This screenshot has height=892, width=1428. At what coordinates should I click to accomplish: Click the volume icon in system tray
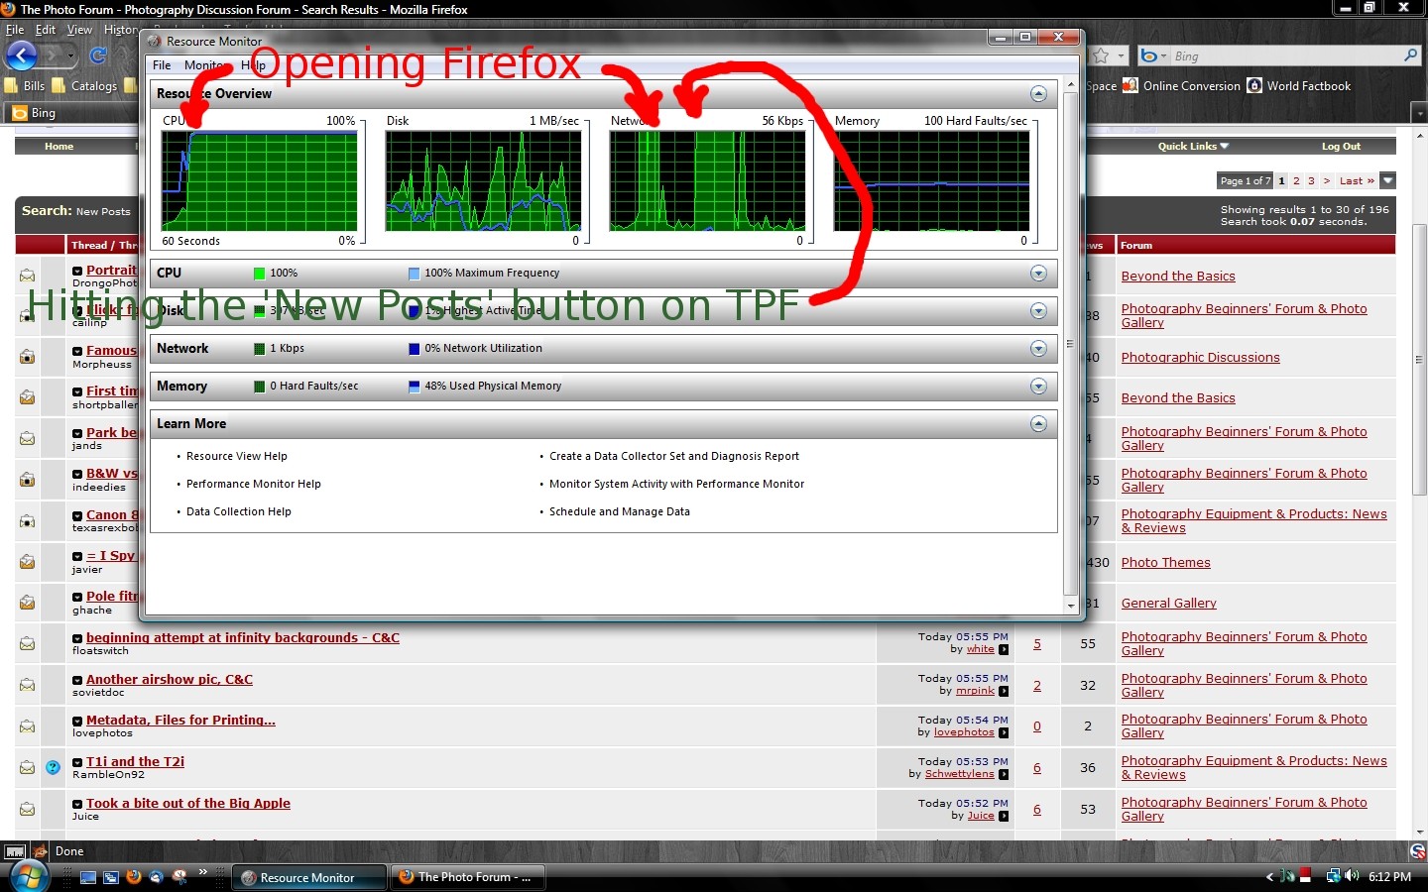pyautogui.click(x=1353, y=876)
